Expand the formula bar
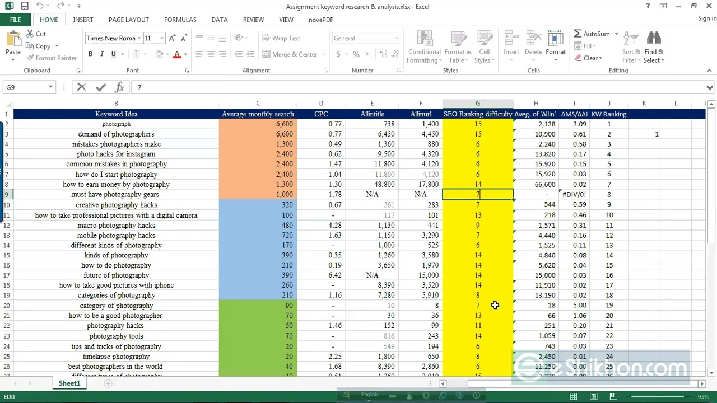This screenshot has width=717, height=403. coord(710,87)
